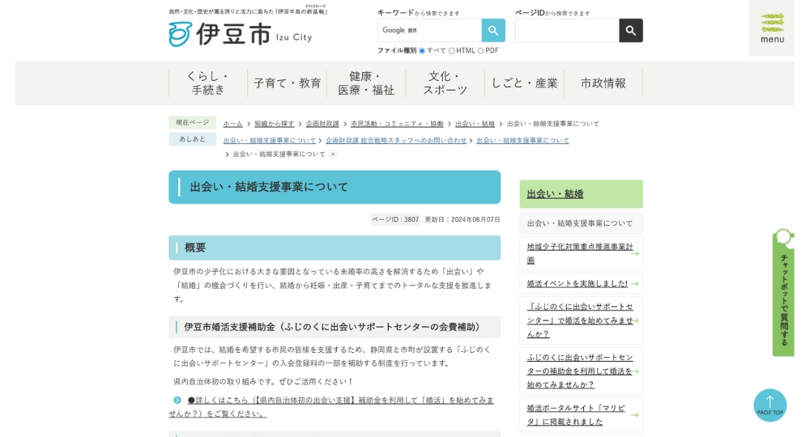
Task: Open the menu button at top right
Action: 772,28
